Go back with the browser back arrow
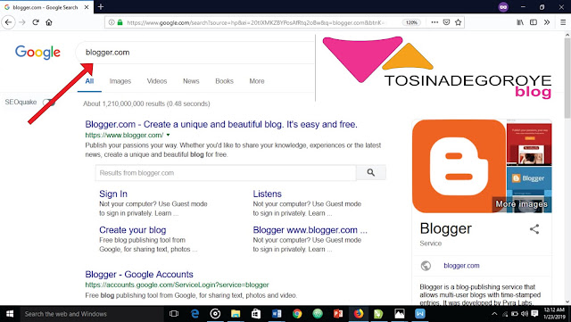Screen dimensions: 571x322 click(x=8, y=22)
